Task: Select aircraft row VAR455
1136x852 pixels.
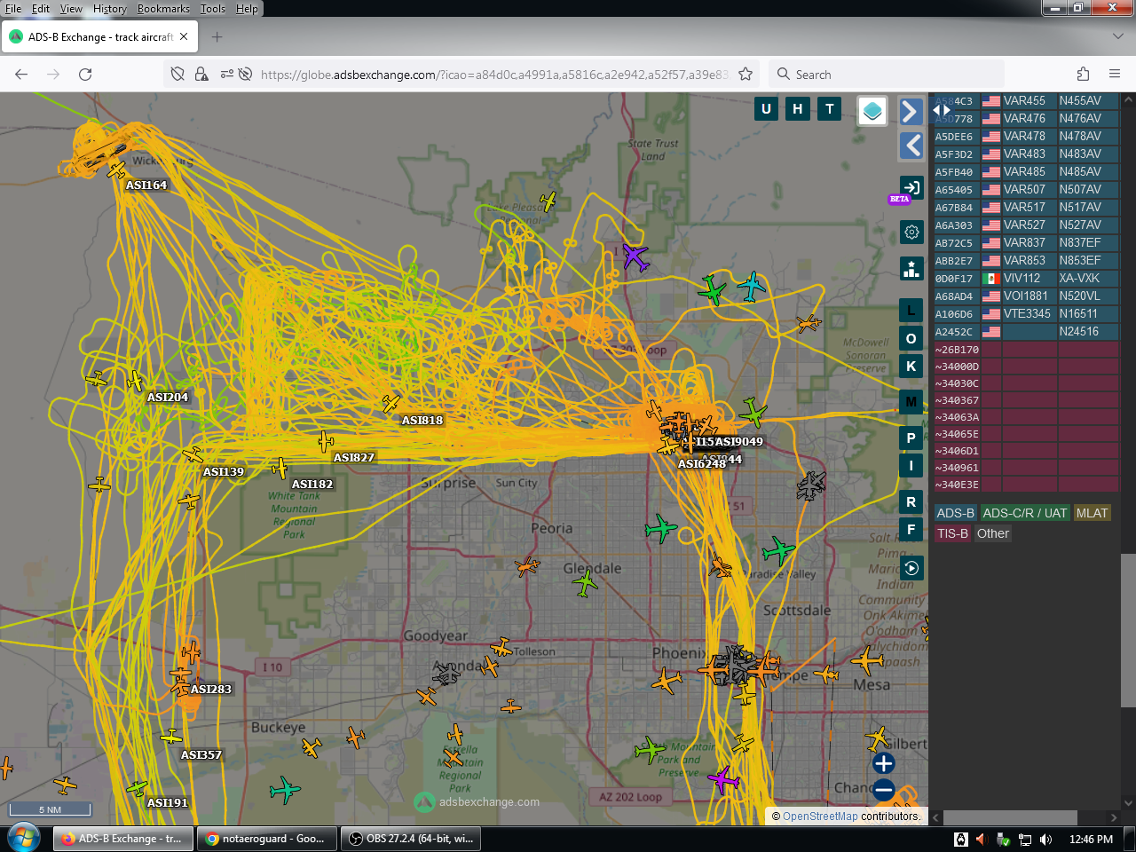Action: [1026, 101]
